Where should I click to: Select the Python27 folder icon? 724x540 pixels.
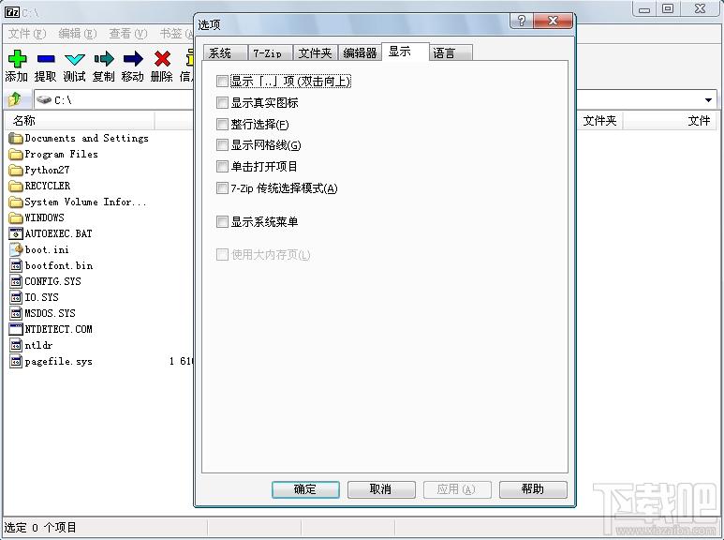pos(16,170)
